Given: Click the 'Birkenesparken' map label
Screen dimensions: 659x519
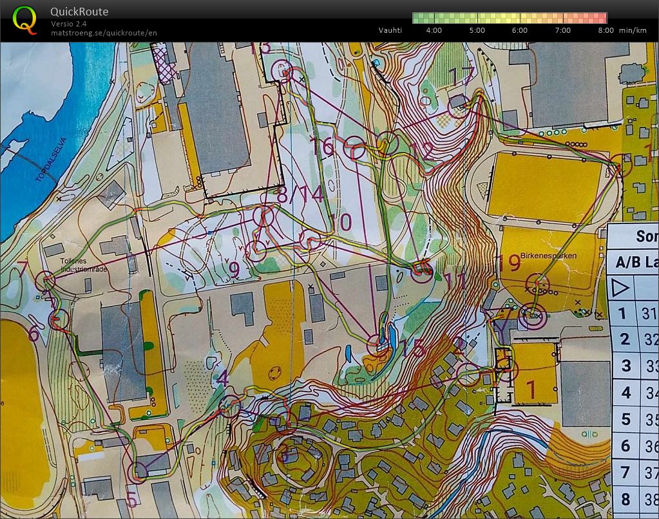Looking at the screenshot, I should 548,256.
